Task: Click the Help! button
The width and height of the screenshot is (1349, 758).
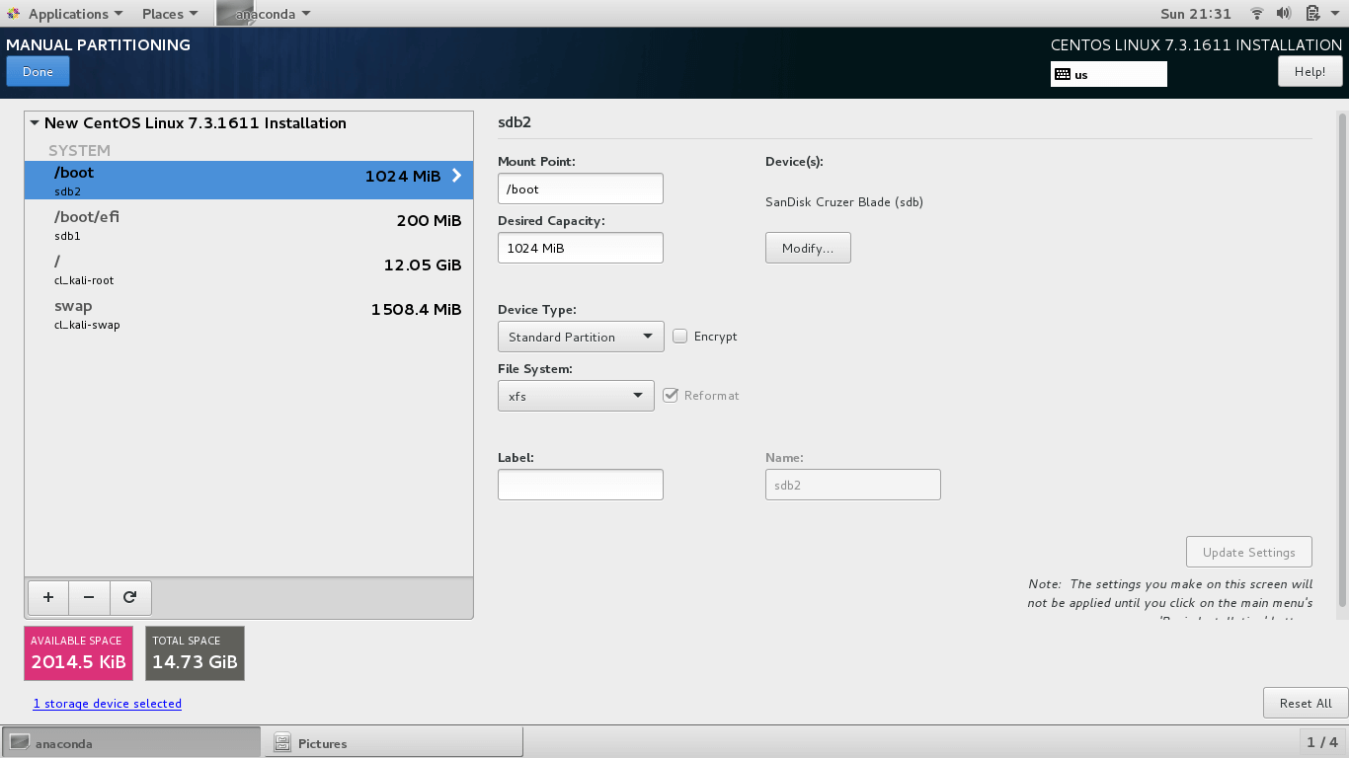Action: click(x=1309, y=72)
